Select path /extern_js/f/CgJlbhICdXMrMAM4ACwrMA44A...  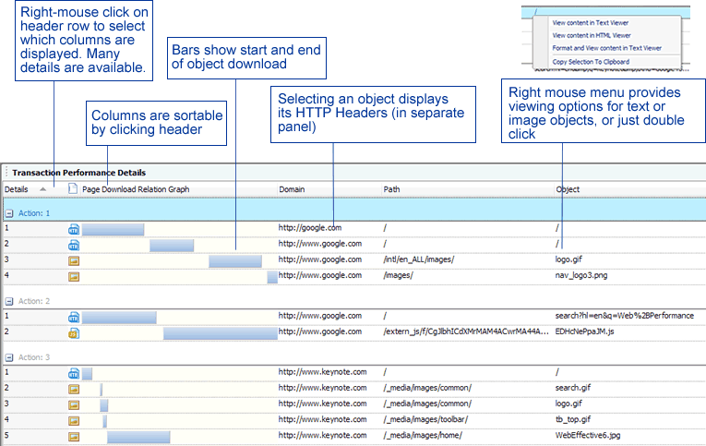tap(466, 331)
